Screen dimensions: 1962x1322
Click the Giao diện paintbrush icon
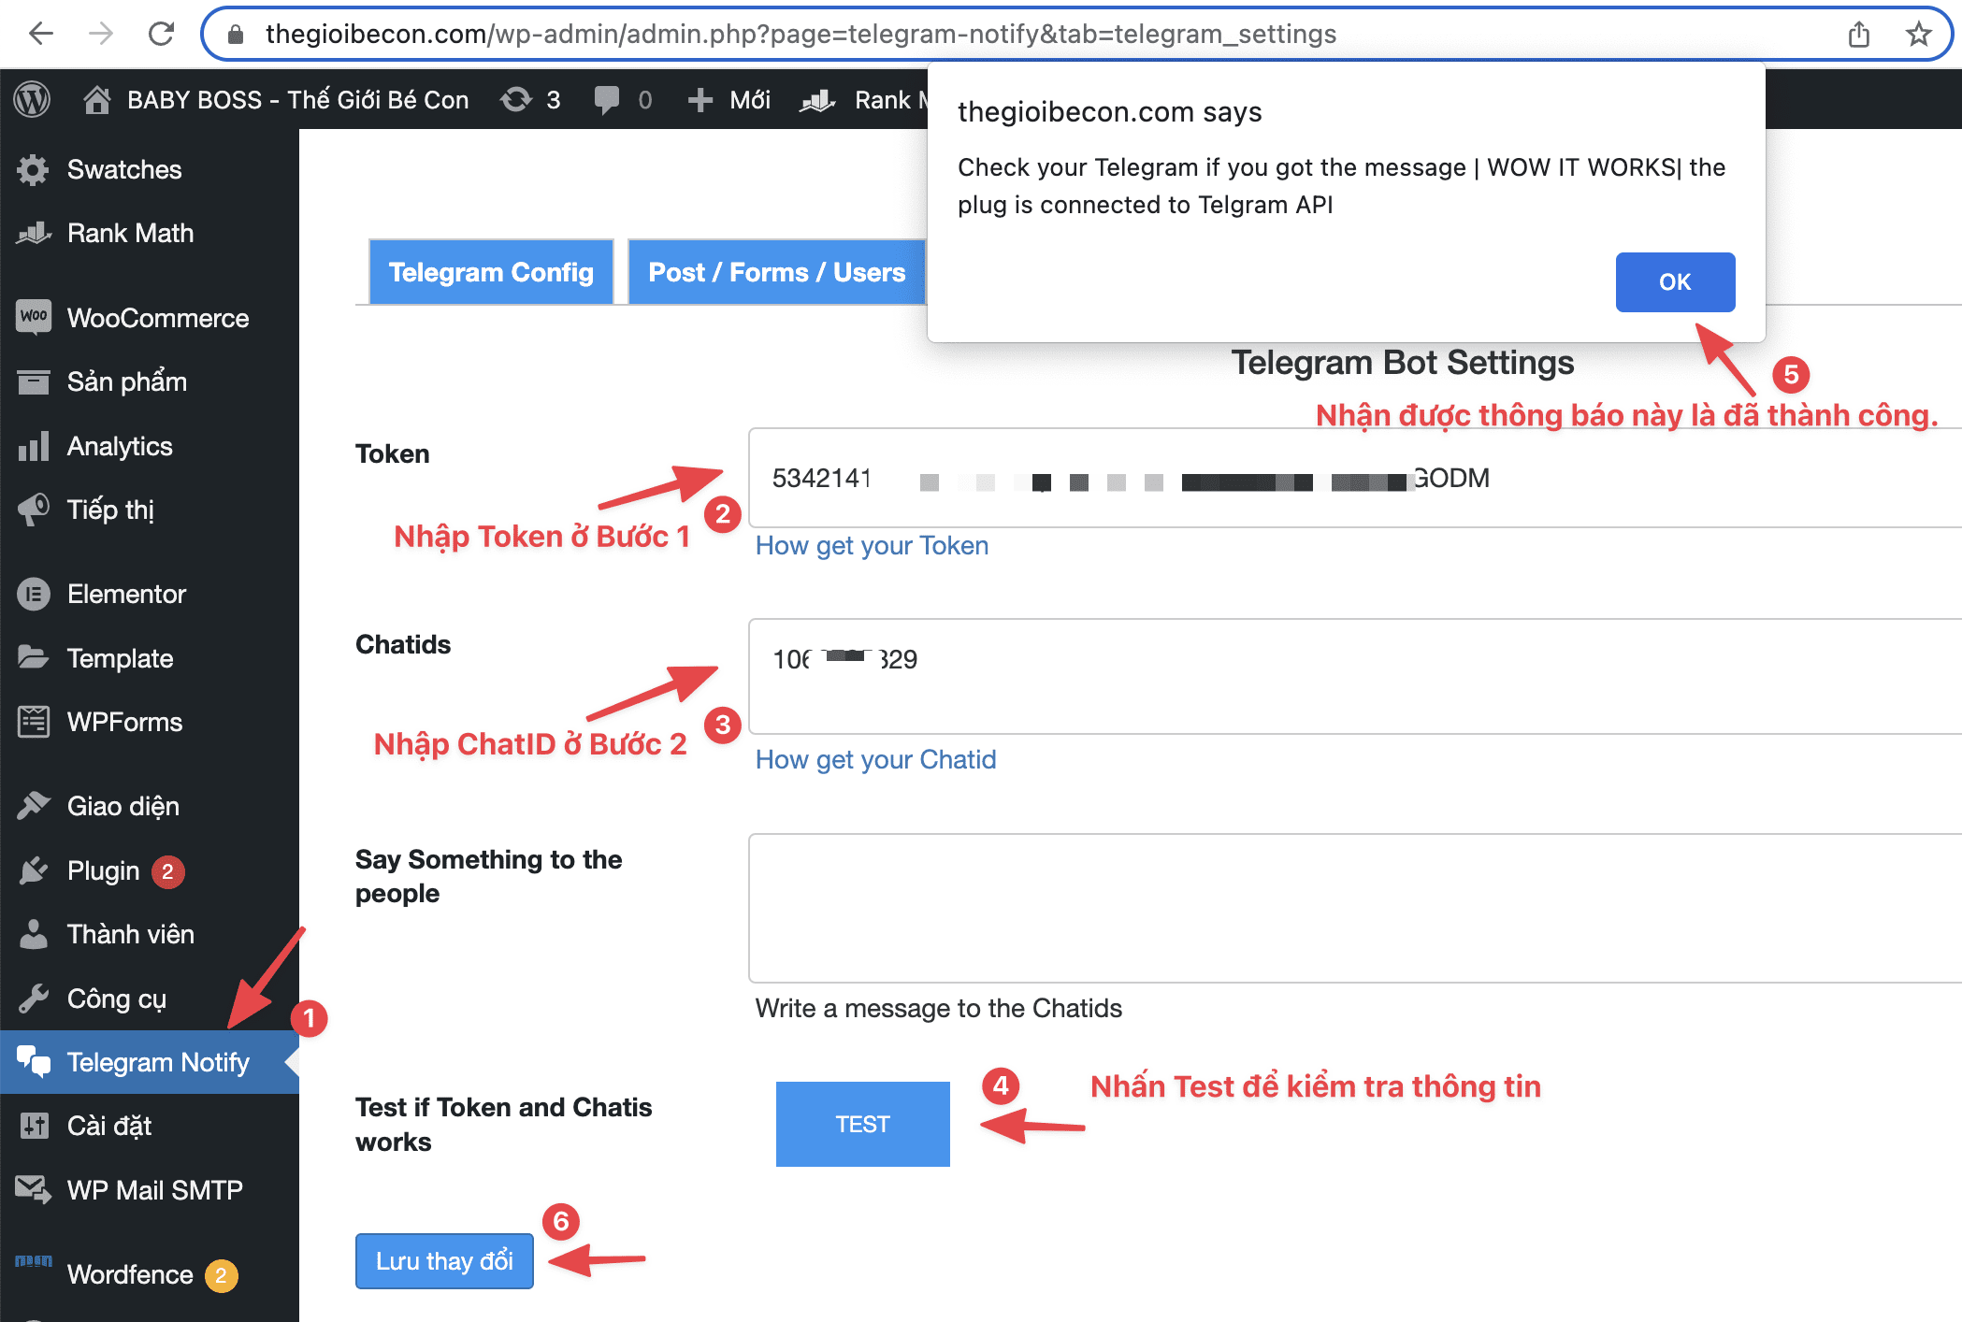click(x=33, y=806)
